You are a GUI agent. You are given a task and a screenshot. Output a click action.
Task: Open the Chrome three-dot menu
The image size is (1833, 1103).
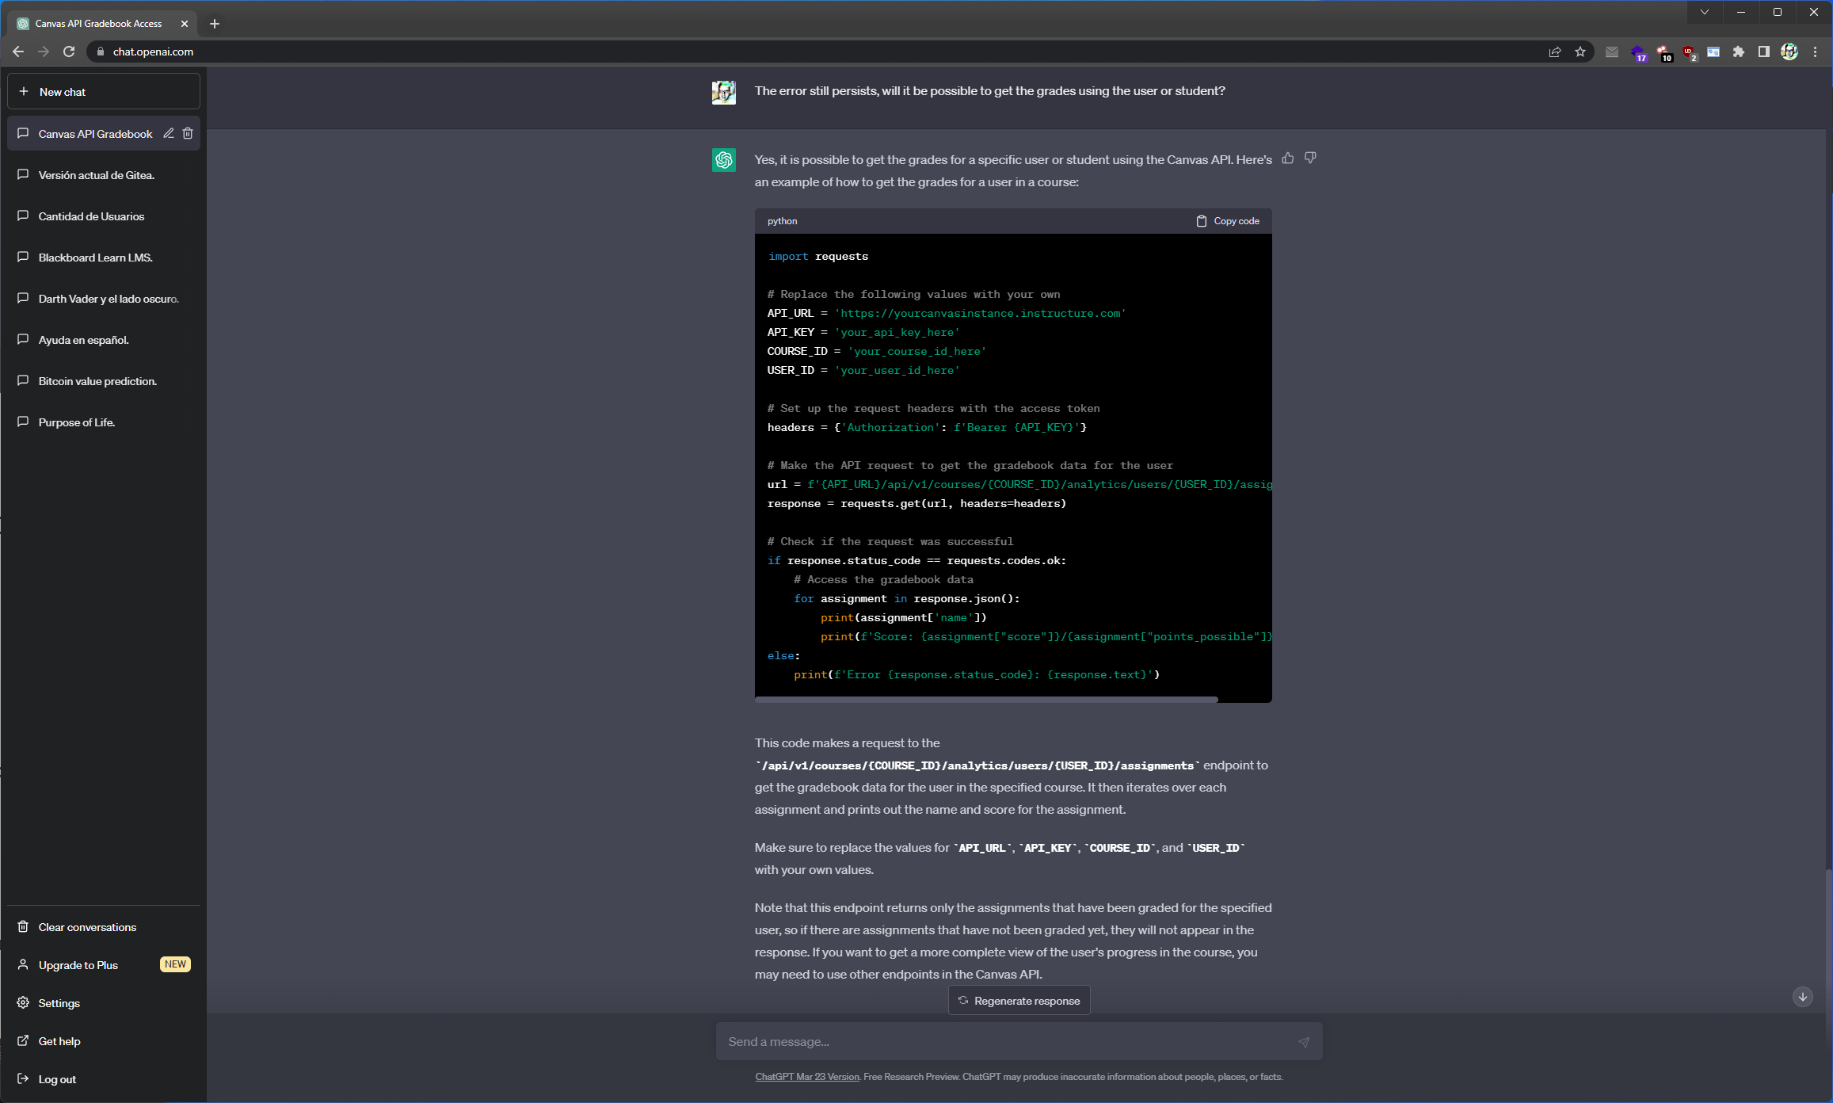1815,52
